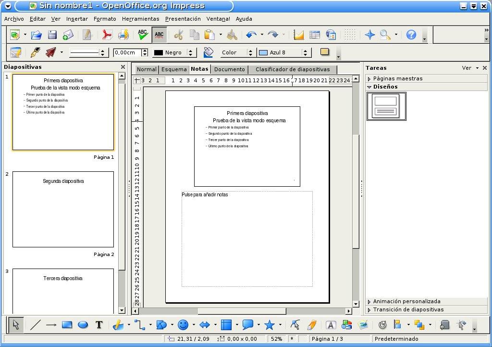Open the Color fill style dropdown
This screenshot has width=492, height=347.
[250, 52]
